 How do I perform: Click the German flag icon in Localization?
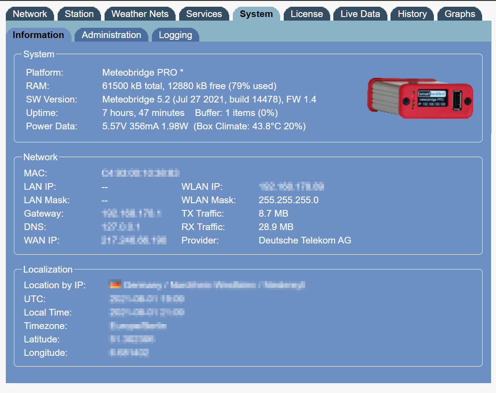[x=115, y=285]
